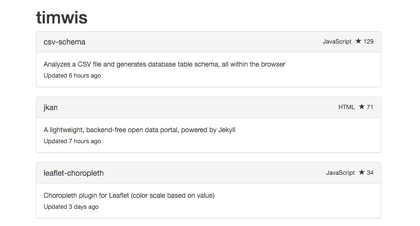Screen dimensions: 420x226
Task: Click the "Updated 7 hours ago" timestamp
Action: (x=72, y=141)
